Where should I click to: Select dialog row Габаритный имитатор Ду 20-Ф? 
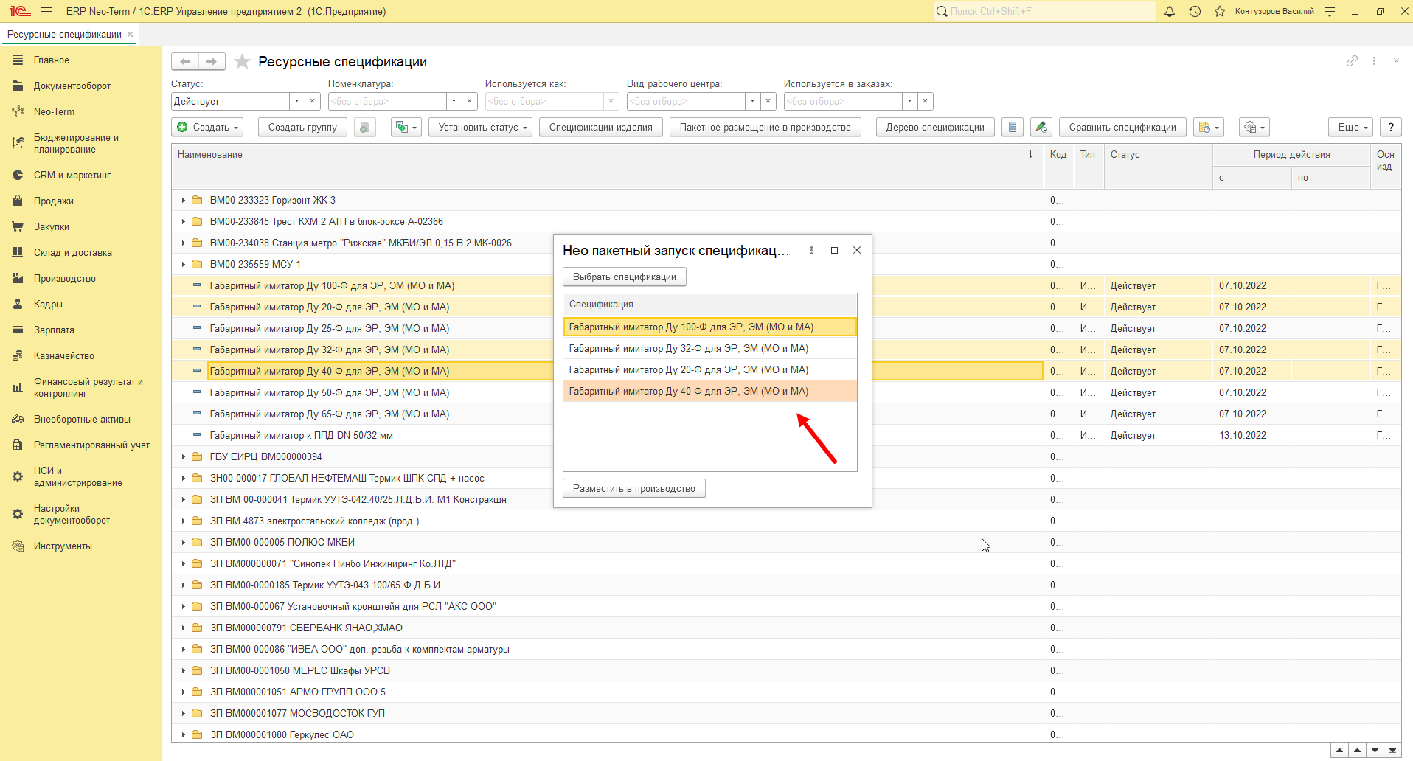(709, 369)
